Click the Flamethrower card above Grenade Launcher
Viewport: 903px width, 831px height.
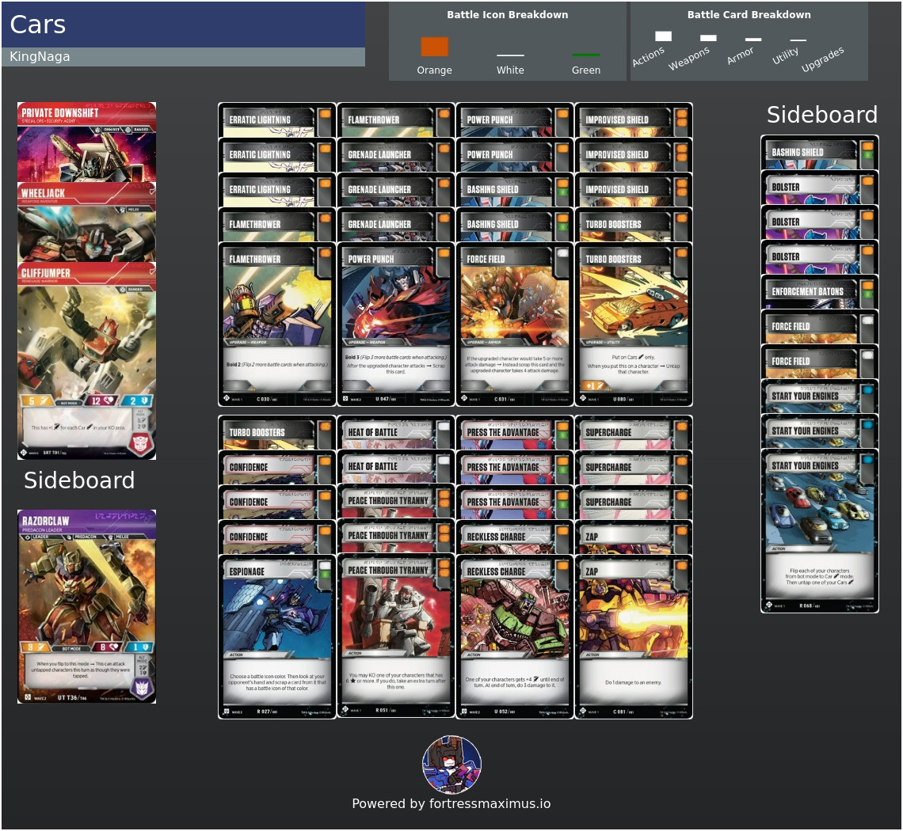click(395, 120)
